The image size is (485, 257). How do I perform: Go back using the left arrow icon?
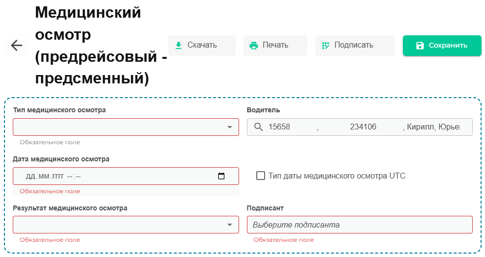coord(17,46)
